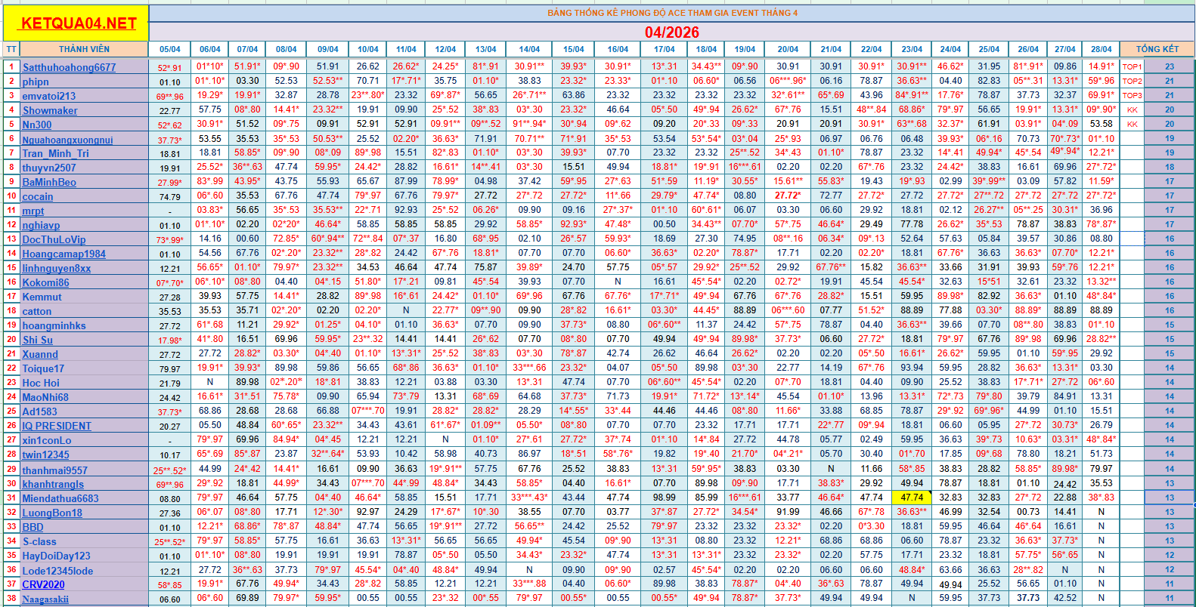
Task: Open the Miendathua6683 member link
Action: (60, 498)
